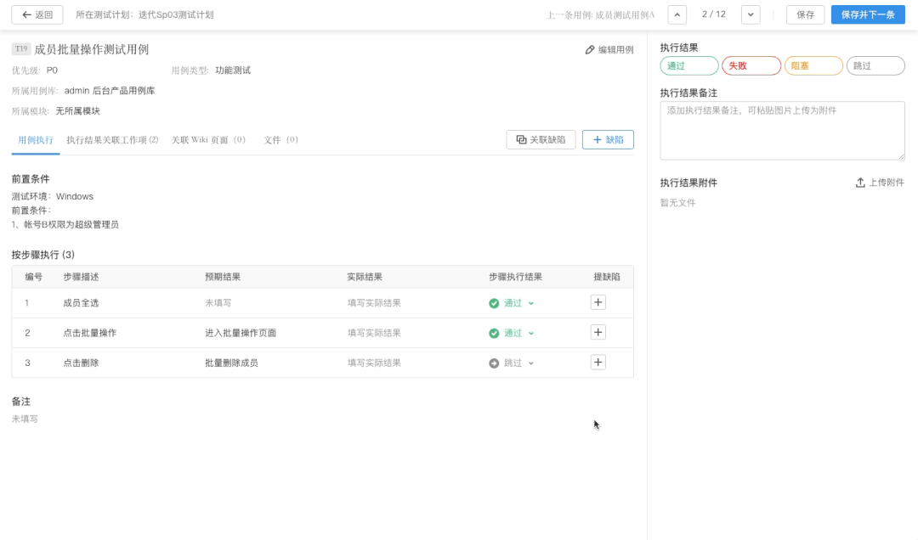Click expected result 进入批量操作页面
The width and height of the screenshot is (918, 540).
tap(241, 333)
